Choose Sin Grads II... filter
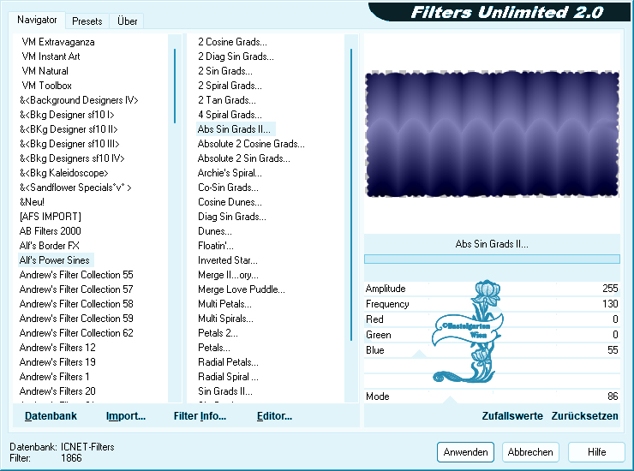The image size is (634, 471). point(225,391)
